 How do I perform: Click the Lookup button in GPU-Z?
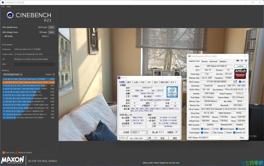pos(240,66)
